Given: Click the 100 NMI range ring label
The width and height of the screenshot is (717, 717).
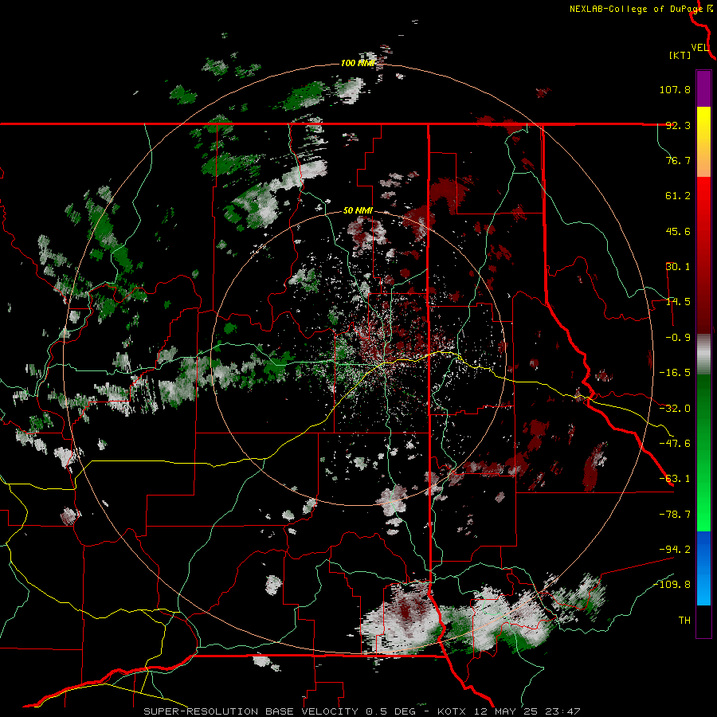Looking at the screenshot, I should [x=358, y=63].
